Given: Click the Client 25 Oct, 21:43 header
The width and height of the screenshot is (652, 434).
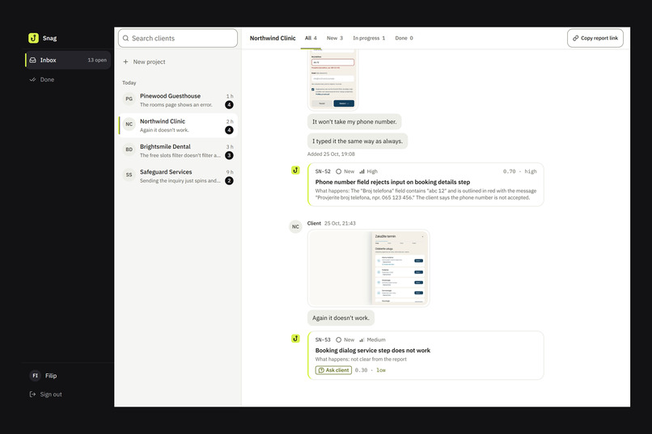Looking at the screenshot, I should (332, 223).
